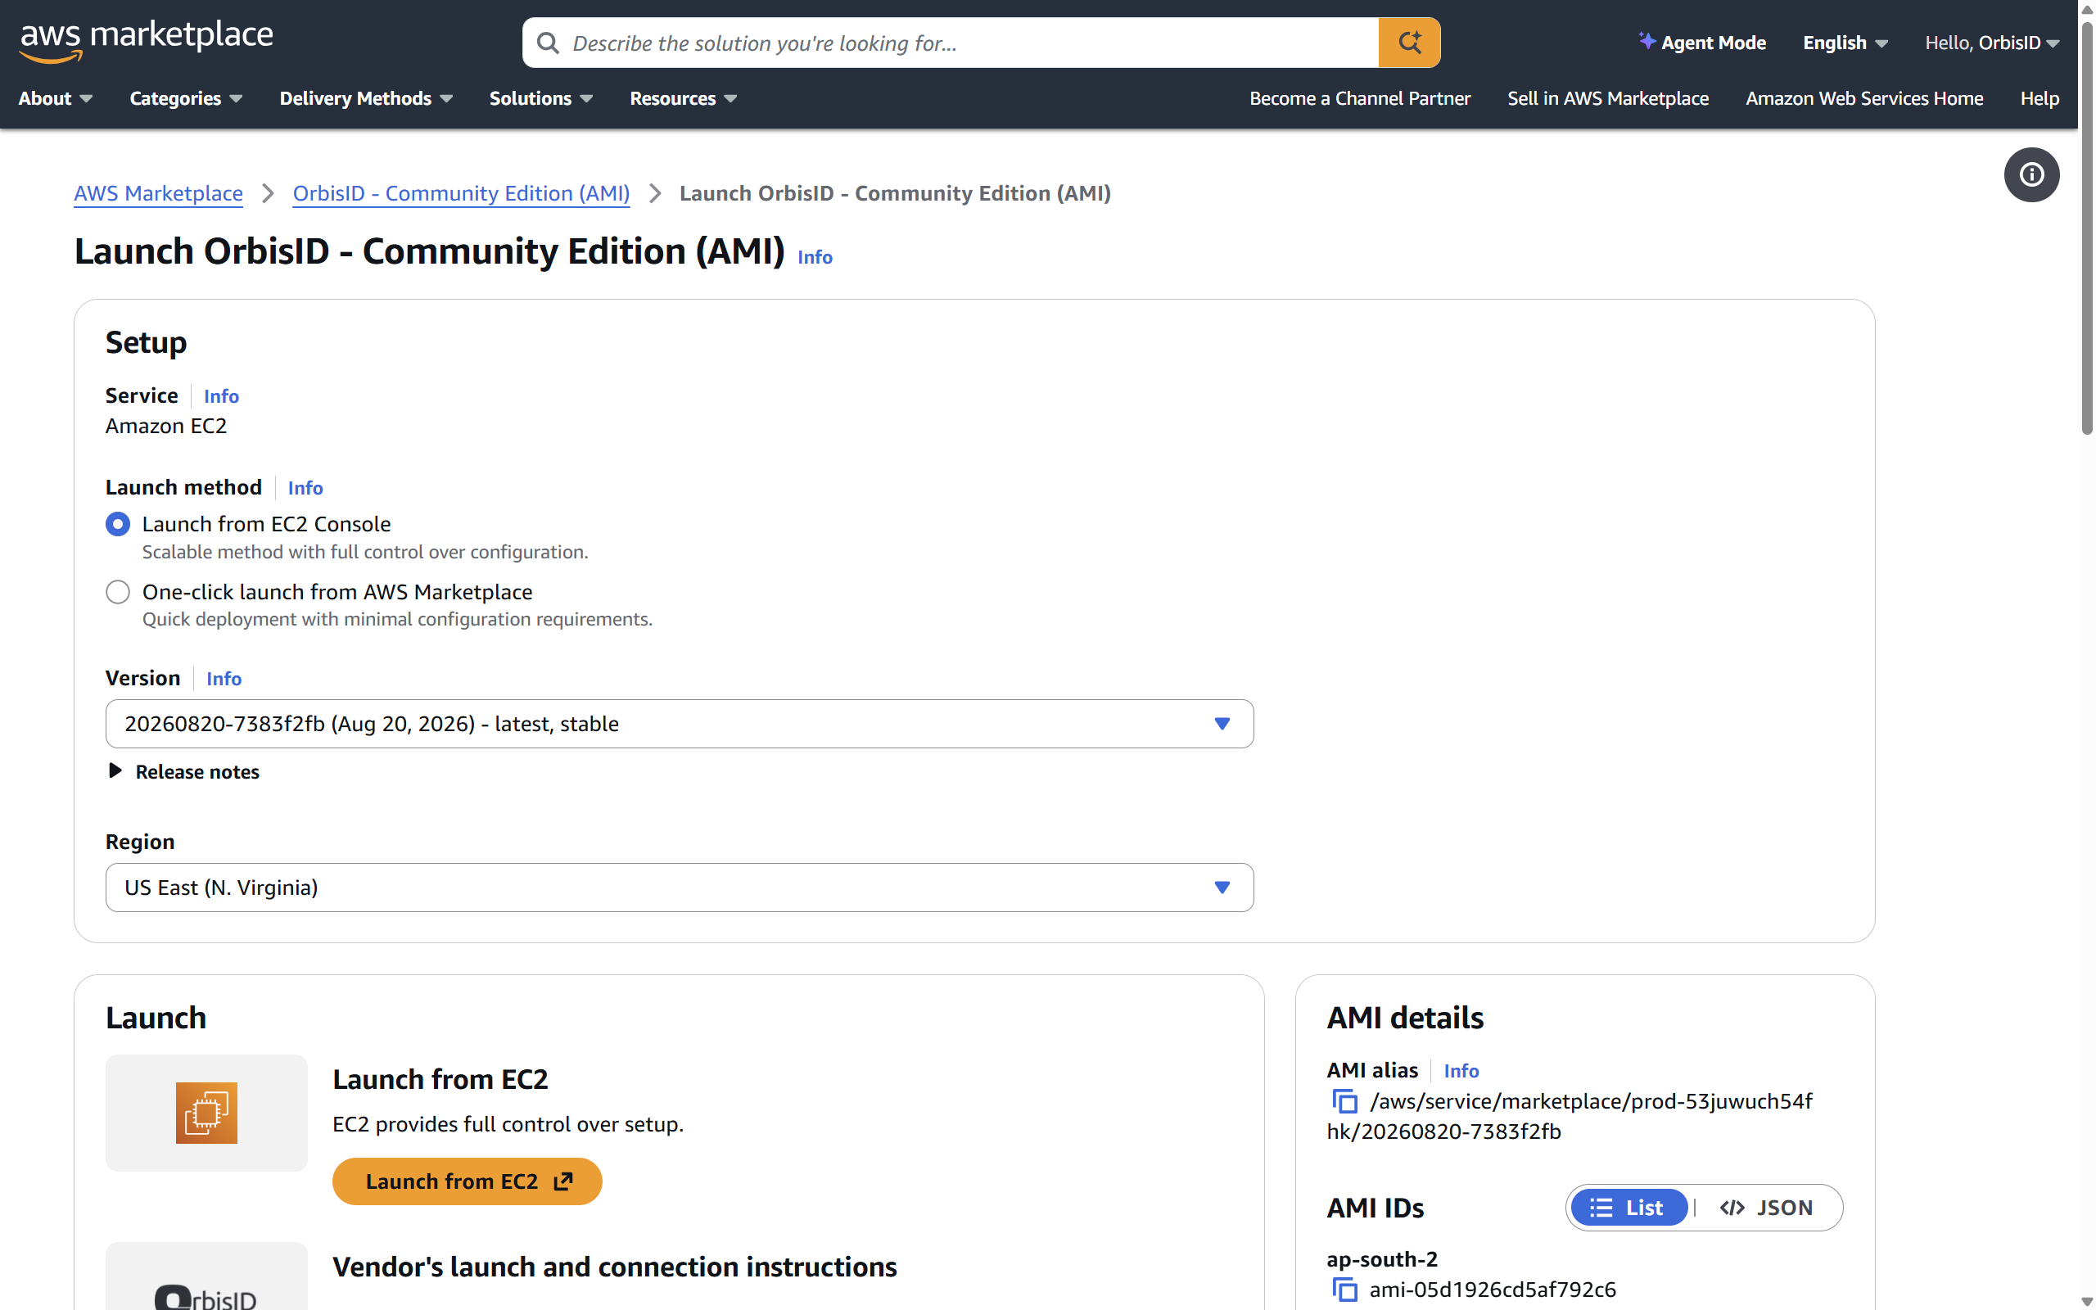Screen dimensions: 2096x1310
Task: Open the Solutions menu
Action: tap(540, 98)
